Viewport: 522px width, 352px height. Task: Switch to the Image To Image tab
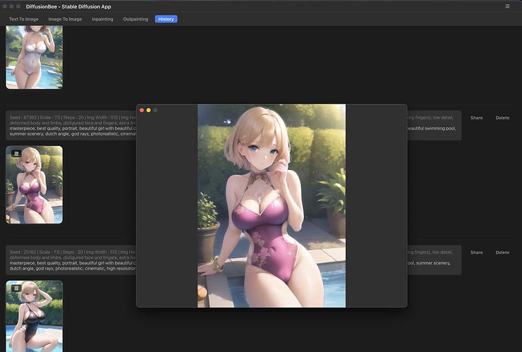pyautogui.click(x=65, y=19)
